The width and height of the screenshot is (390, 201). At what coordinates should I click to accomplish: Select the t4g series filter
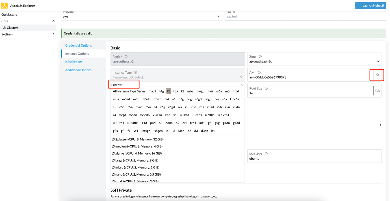(x=161, y=91)
